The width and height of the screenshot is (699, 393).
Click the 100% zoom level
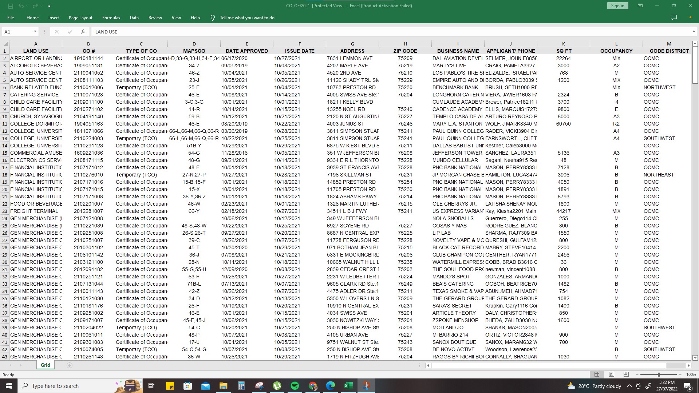pos(691,374)
